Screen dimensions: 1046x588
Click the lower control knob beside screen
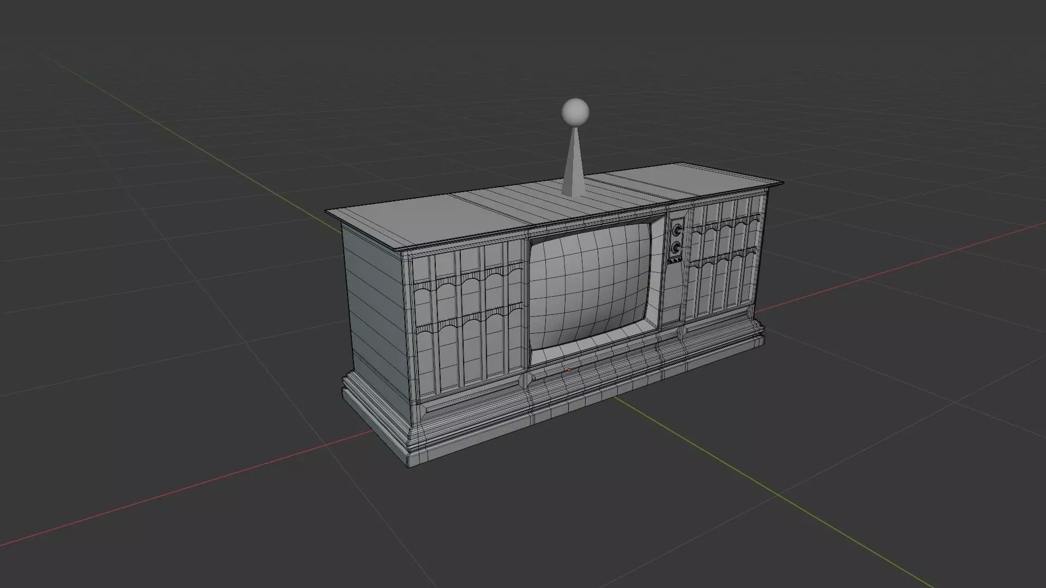[677, 248]
